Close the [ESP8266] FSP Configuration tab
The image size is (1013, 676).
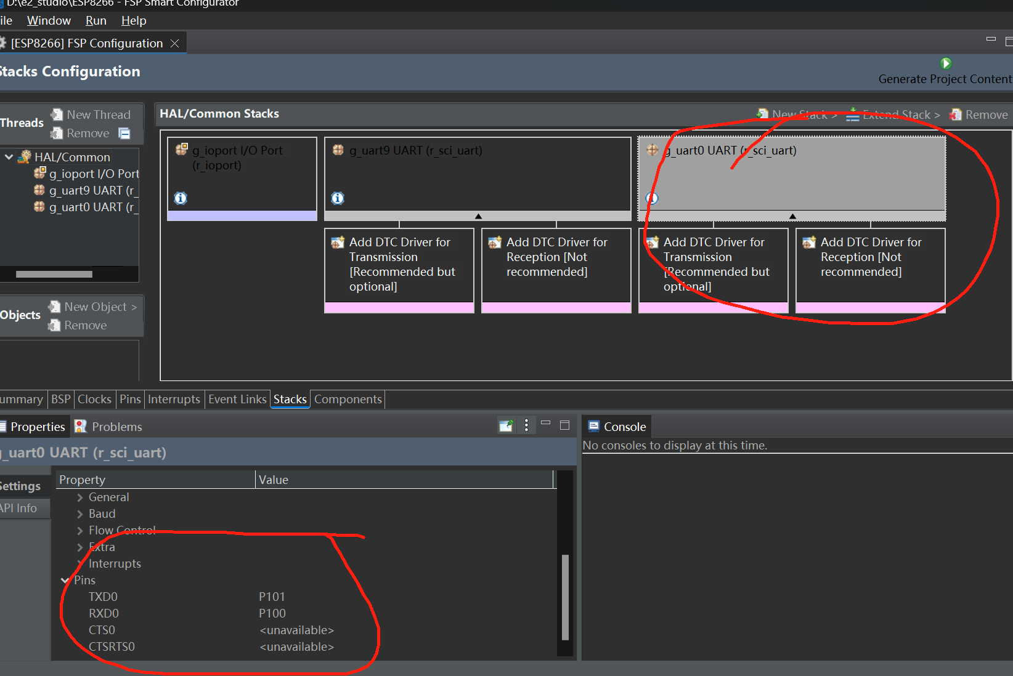[x=175, y=43]
